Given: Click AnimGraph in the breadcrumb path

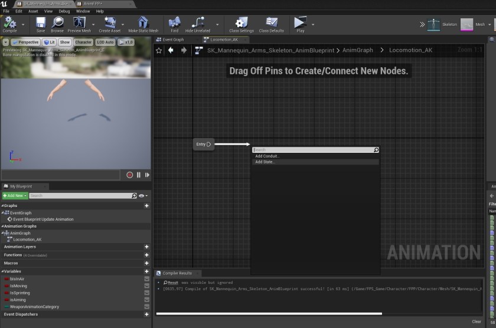Looking at the screenshot, I should point(358,50).
